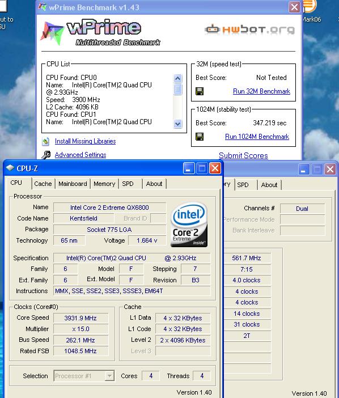Minimize the rear CPU-Z window
This screenshot has height=398, width=339.
point(304,170)
